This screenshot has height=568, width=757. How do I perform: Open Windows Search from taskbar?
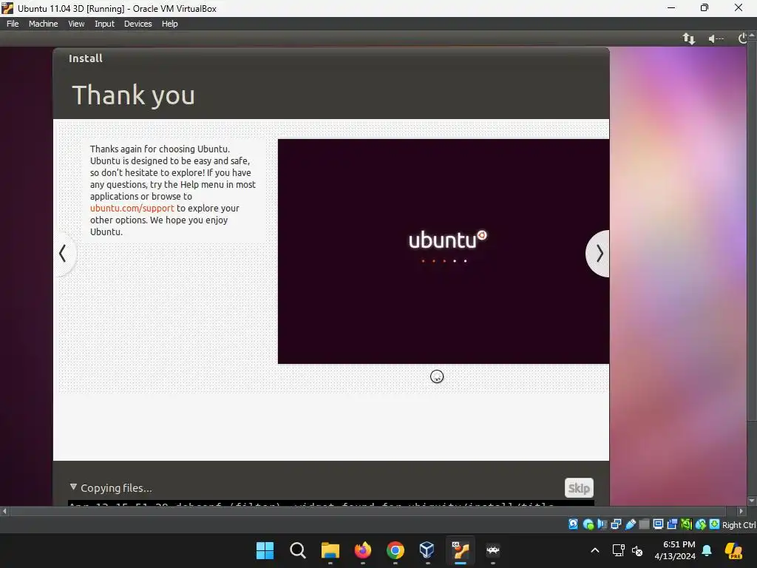pos(297,550)
